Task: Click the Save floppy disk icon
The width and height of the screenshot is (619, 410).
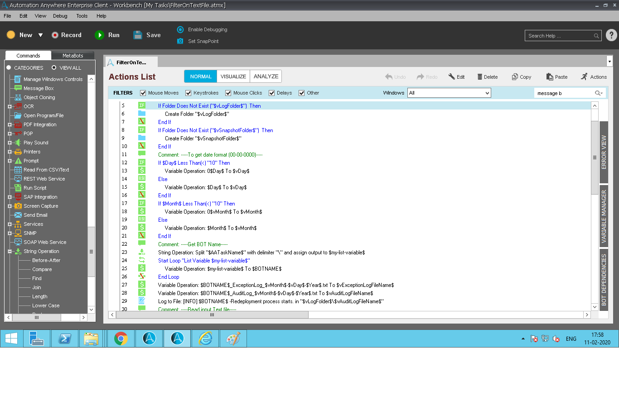Action: tap(138, 35)
